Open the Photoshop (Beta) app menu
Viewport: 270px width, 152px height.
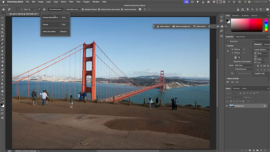click(x=15, y=2)
